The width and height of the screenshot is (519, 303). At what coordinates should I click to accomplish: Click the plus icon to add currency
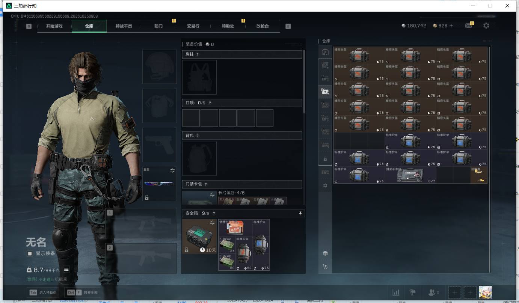click(451, 26)
